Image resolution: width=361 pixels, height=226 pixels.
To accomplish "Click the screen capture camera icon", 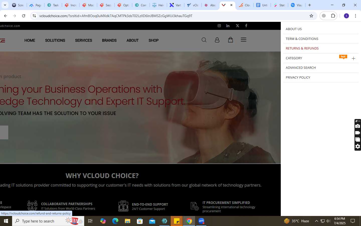I will pyautogui.click(x=358, y=126).
